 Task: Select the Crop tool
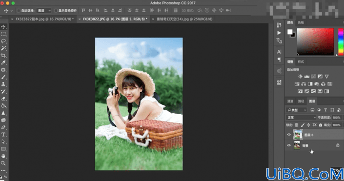[x=3, y=55]
